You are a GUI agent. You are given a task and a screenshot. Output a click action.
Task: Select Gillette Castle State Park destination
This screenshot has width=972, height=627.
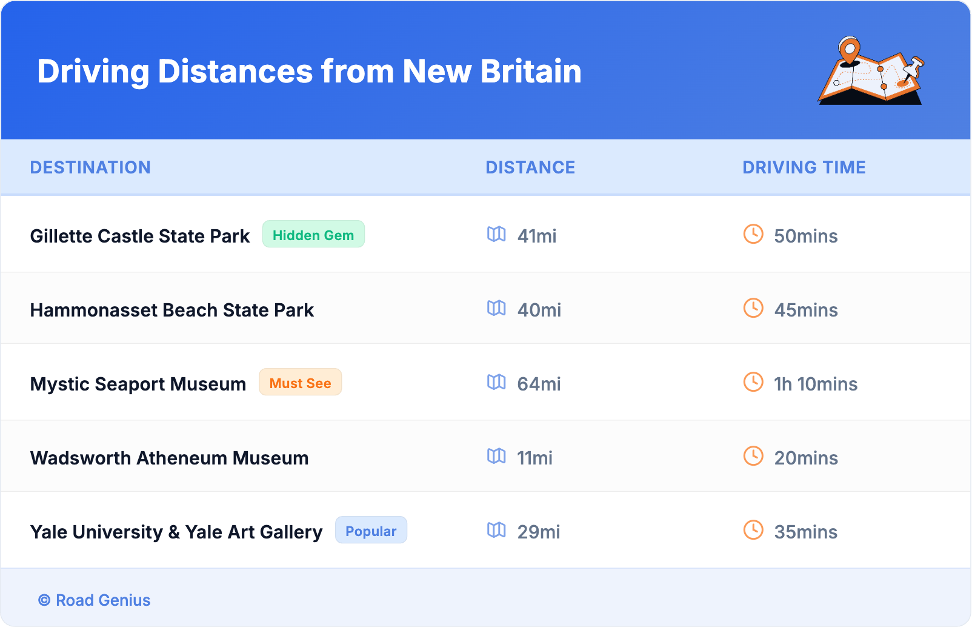coord(140,236)
